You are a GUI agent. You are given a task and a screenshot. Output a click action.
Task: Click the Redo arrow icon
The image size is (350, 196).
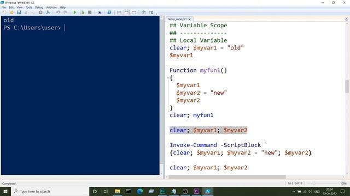point(65,13)
